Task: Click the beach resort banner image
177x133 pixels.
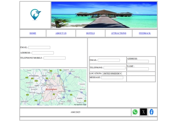Action: (x=104, y=15)
